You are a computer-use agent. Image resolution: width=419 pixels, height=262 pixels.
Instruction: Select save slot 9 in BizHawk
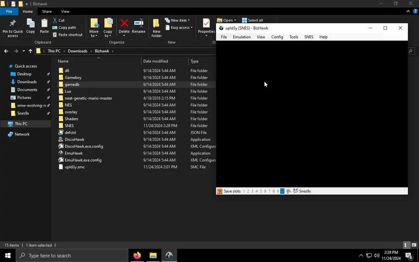tap(278, 191)
